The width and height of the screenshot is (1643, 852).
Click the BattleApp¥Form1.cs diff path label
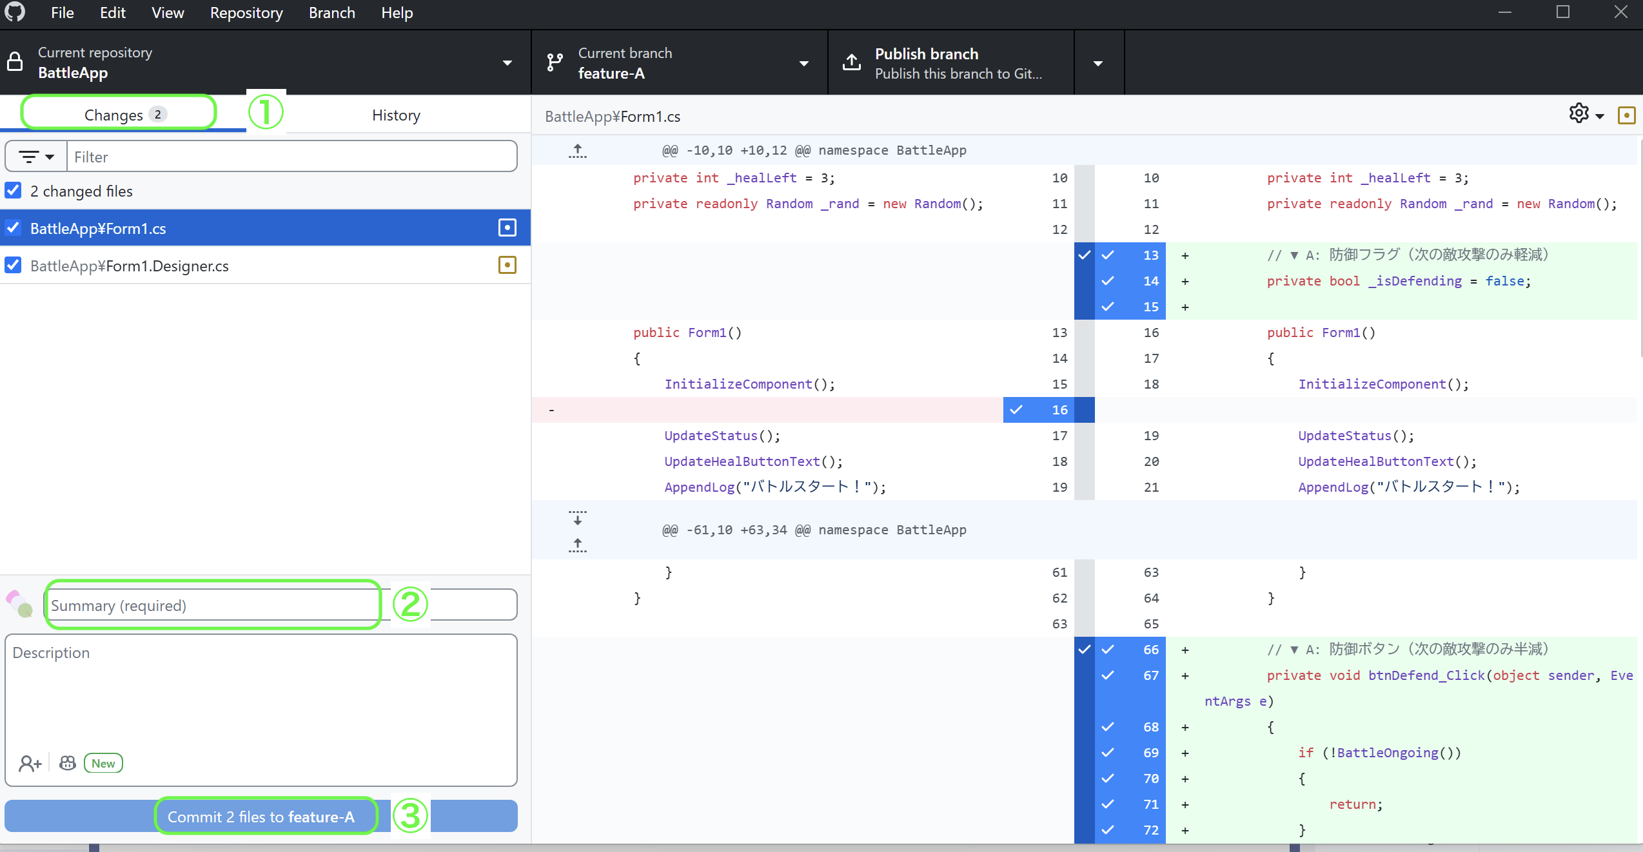tap(612, 116)
